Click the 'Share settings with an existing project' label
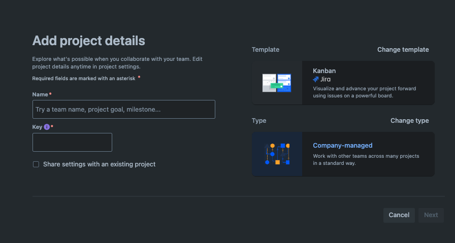Image resolution: width=455 pixels, height=243 pixels. click(99, 164)
